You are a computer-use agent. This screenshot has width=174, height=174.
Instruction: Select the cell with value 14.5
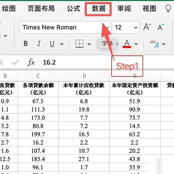135,126
